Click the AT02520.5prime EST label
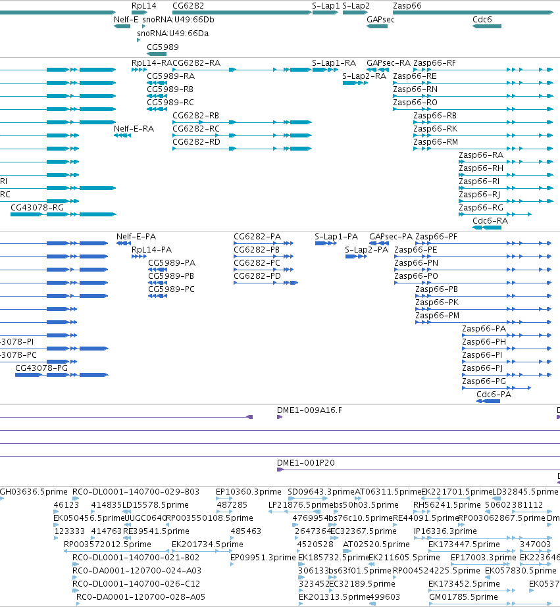The height and width of the screenshot is (607, 560). point(376,545)
